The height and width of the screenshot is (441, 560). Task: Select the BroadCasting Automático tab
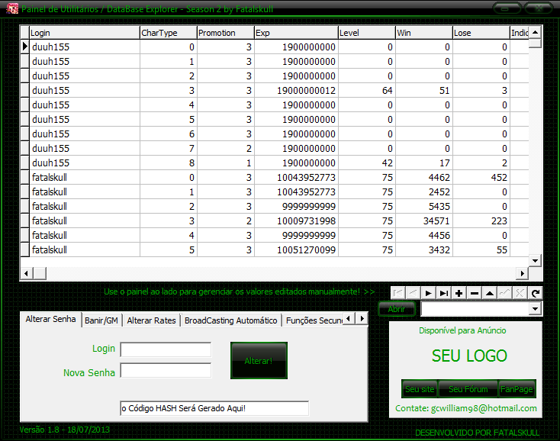click(231, 320)
